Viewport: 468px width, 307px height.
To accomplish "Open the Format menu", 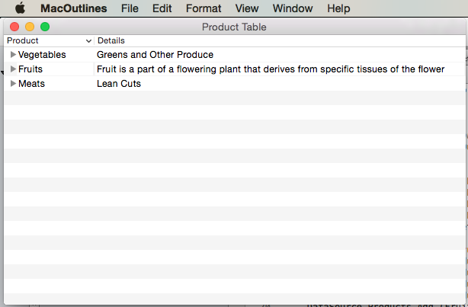I will [x=204, y=8].
